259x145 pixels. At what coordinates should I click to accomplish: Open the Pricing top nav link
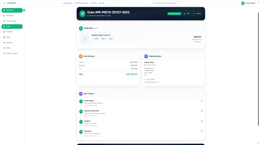point(94,3)
